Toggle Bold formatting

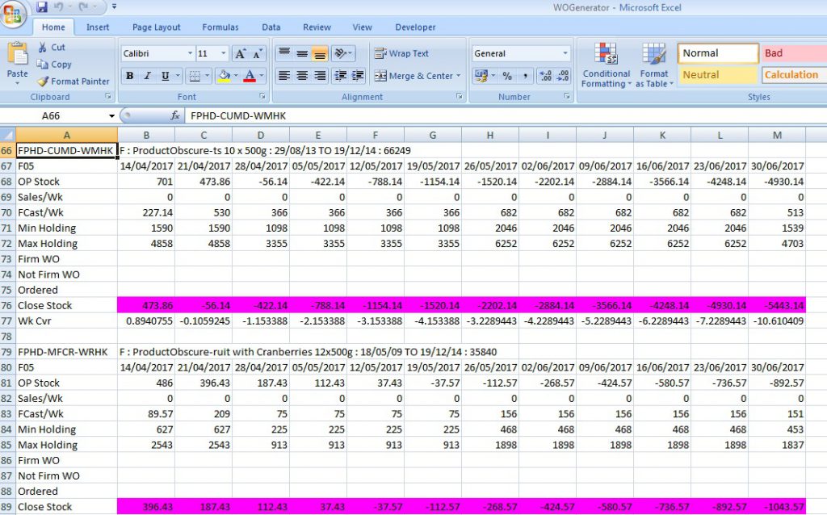pyautogui.click(x=129, y=76)
